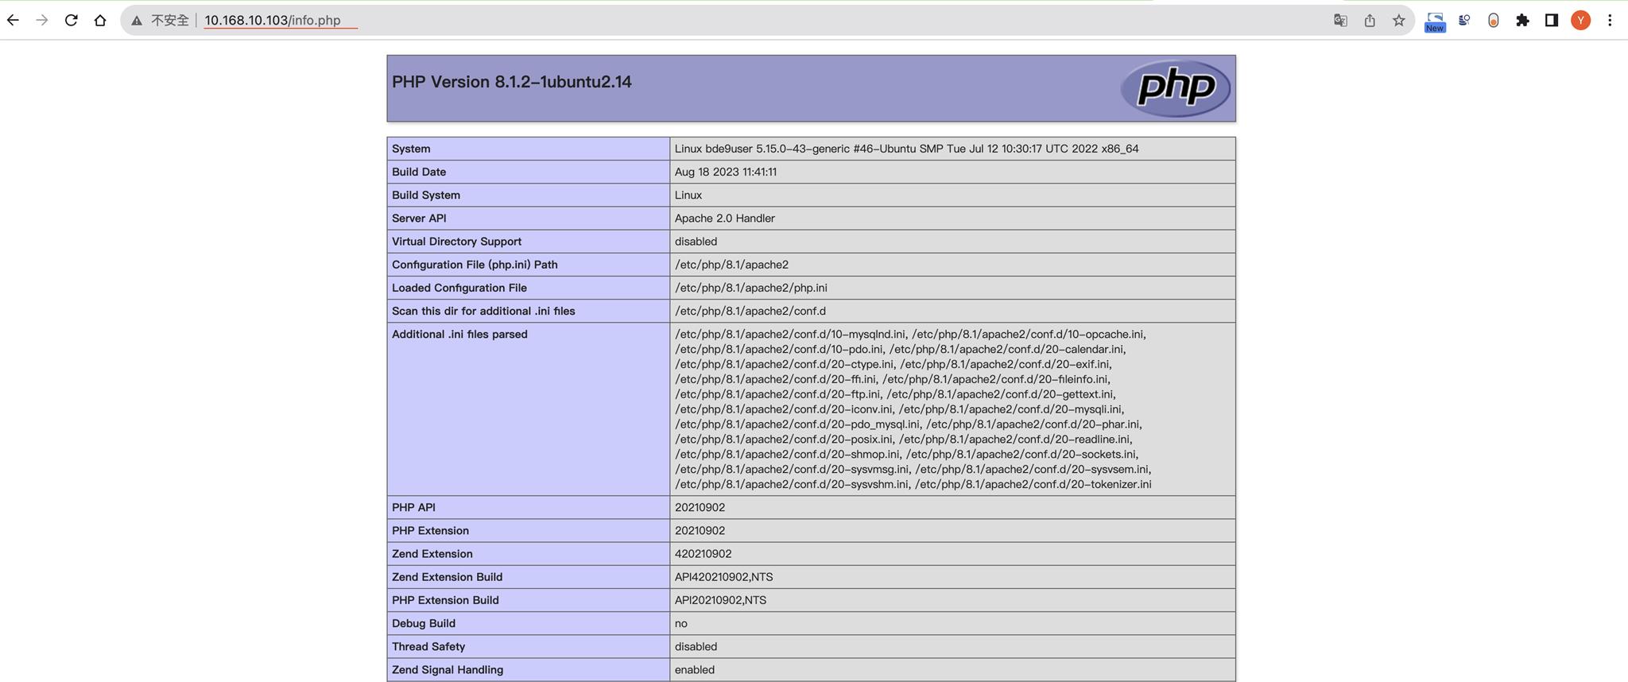Image resolution: width=1628 pixels, height=682 pixels.
Task: Click the Zend Signal Handling enabled value
Action: pyautogui.click(x=695, y=669)
